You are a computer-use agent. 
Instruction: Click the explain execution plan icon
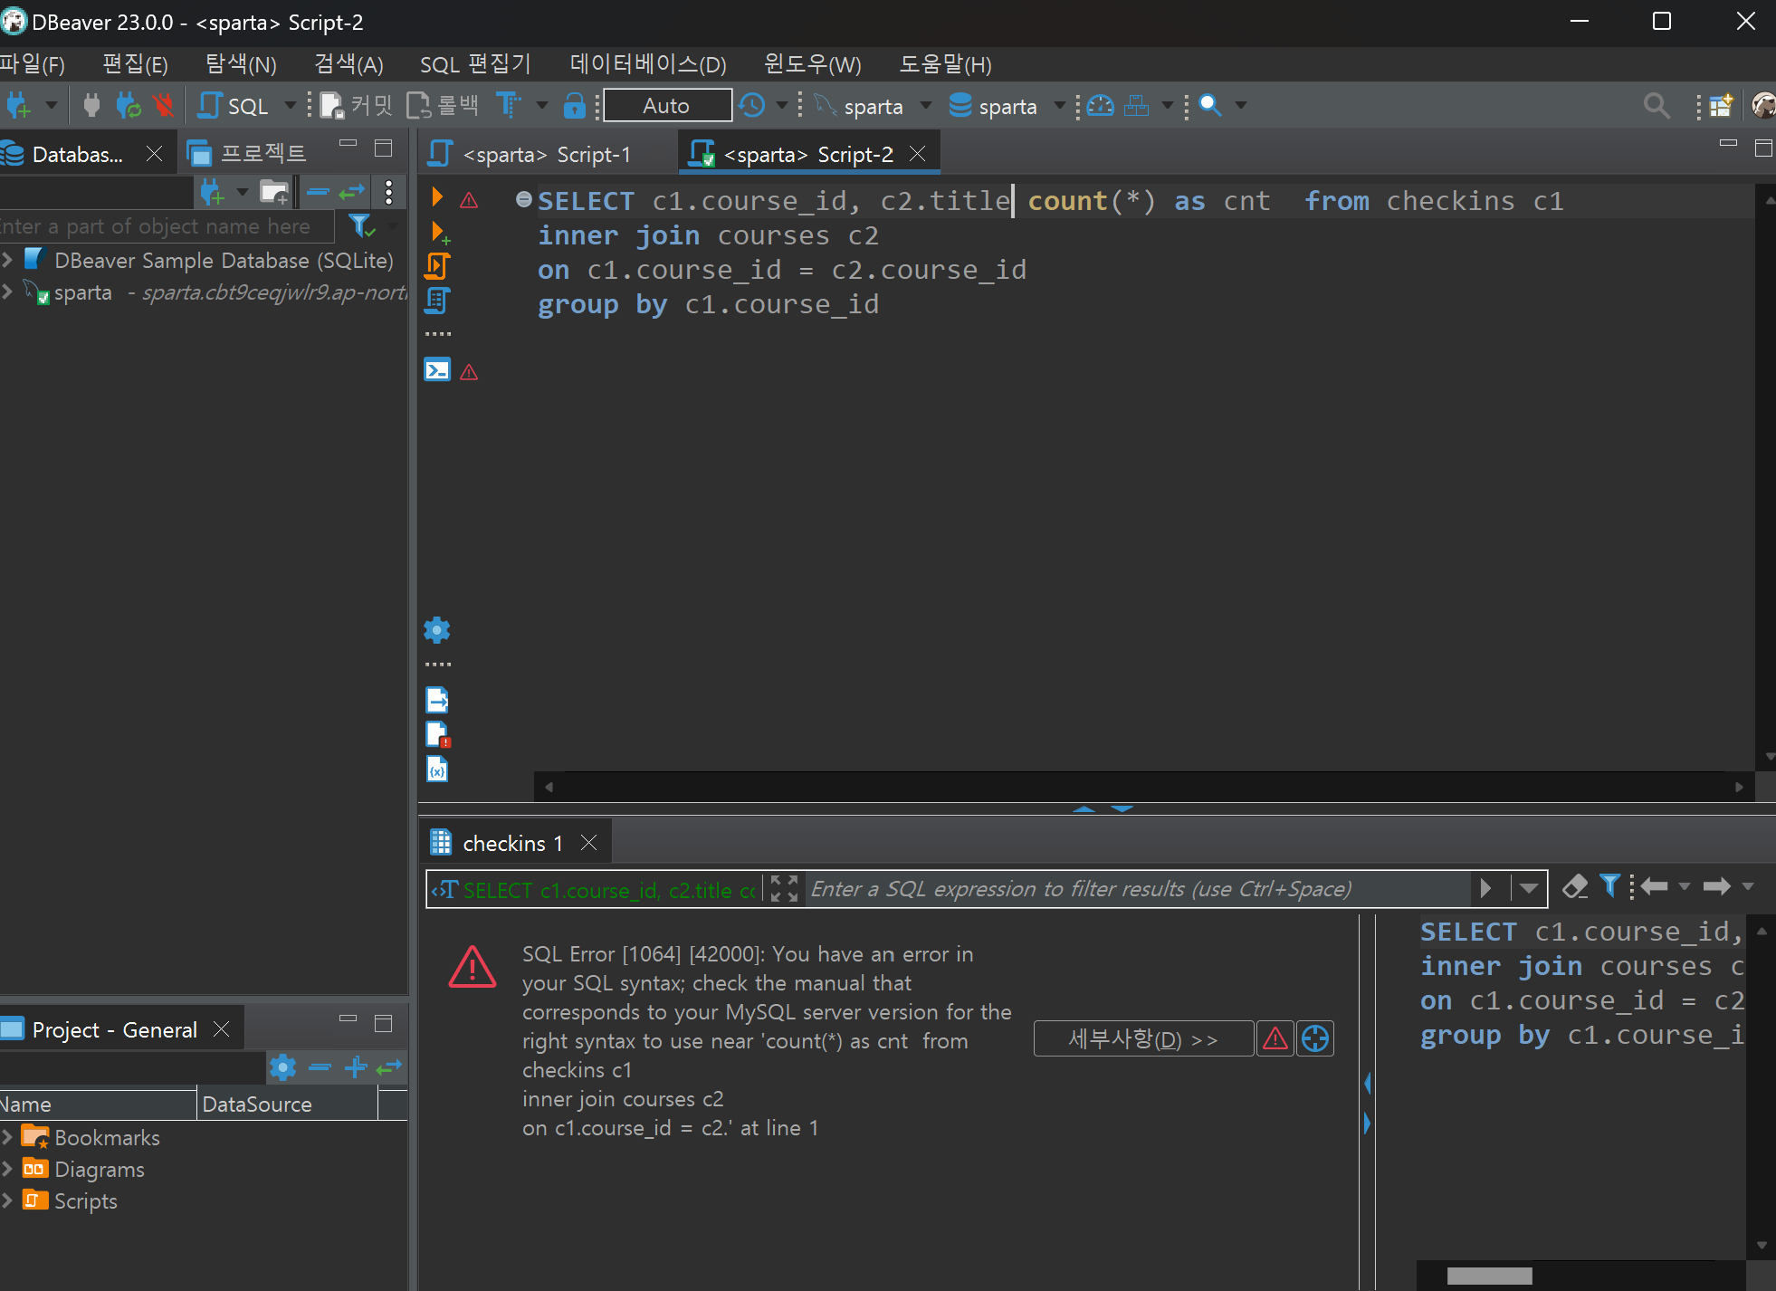click(438, 301)
